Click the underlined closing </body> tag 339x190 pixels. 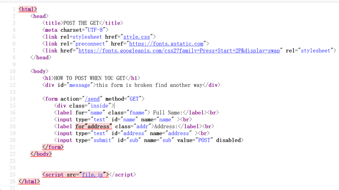click(41, 154)
